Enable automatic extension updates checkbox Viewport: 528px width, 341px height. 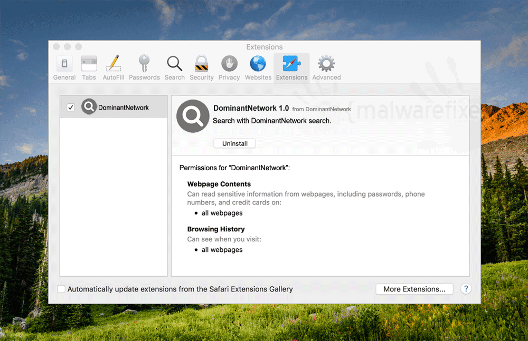(61, 289)
